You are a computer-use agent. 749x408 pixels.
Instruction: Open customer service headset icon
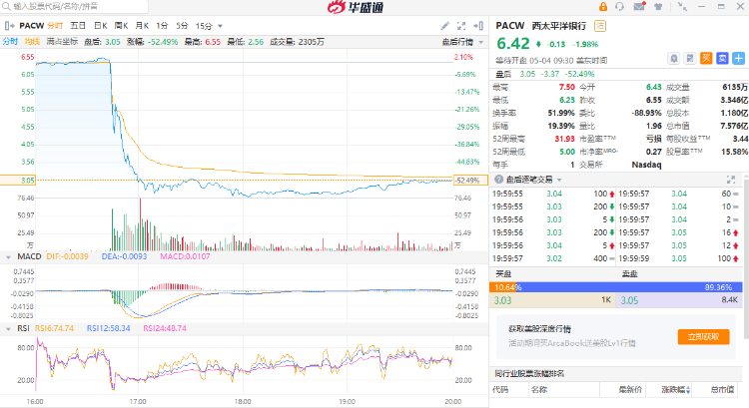(x=619, y=7)
